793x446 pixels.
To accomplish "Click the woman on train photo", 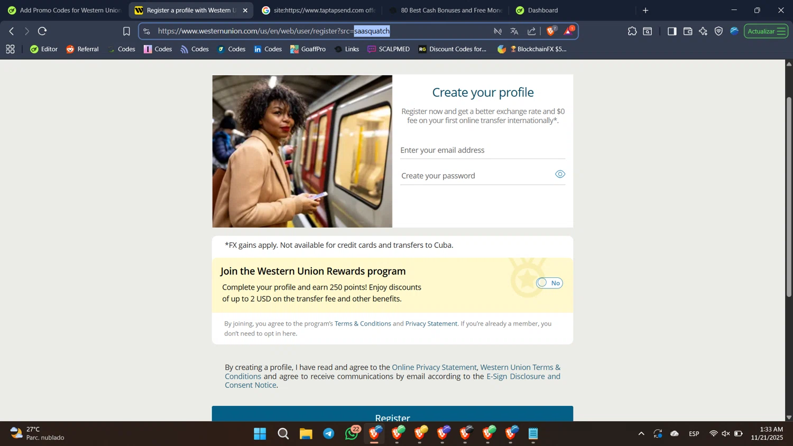I will 302,151.
